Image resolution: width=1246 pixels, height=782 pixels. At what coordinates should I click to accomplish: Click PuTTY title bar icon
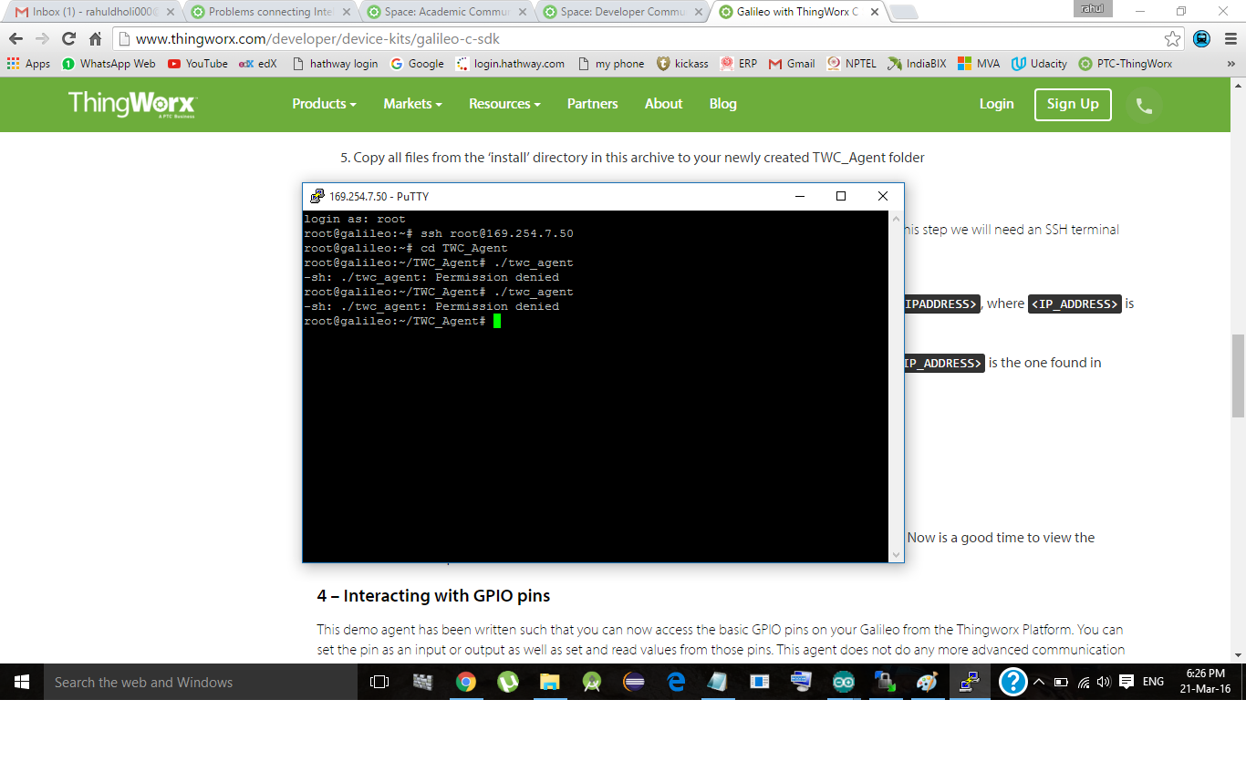click(317, 196)
